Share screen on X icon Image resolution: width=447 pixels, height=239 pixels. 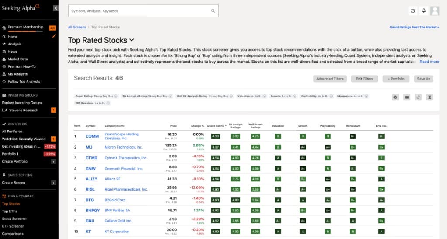pyautogui.click(x=430, y=97)
